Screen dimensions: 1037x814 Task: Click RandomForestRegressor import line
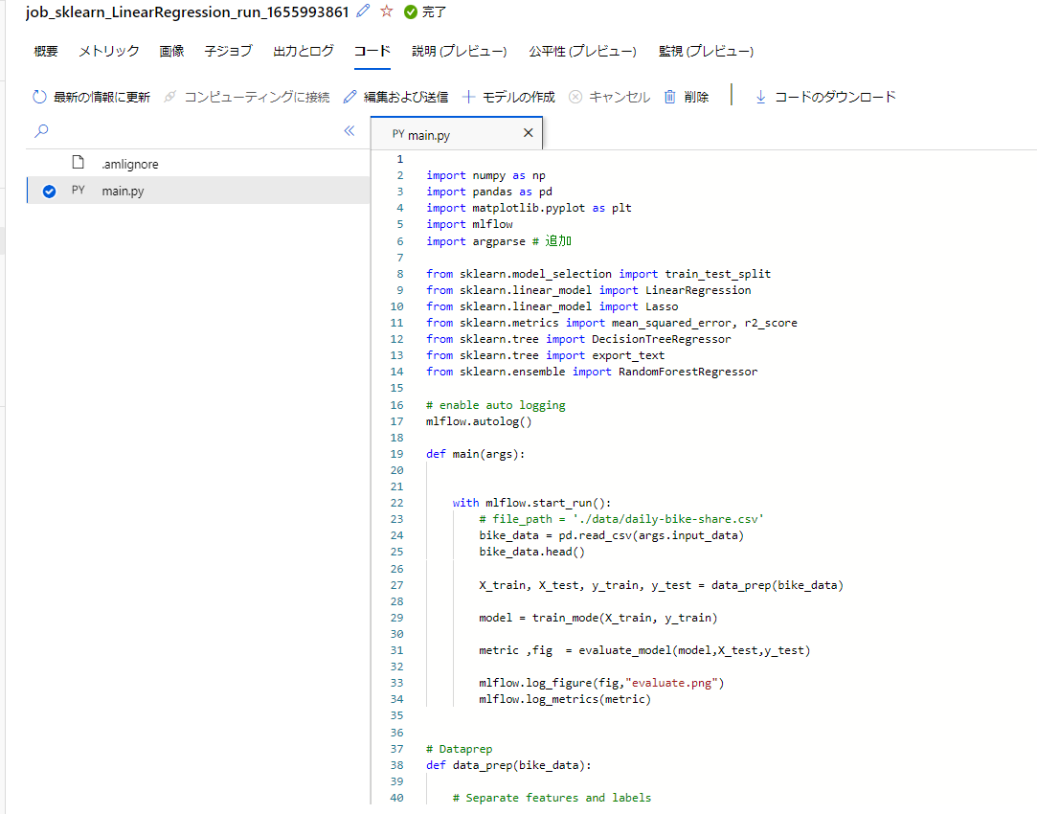[592, 372]
